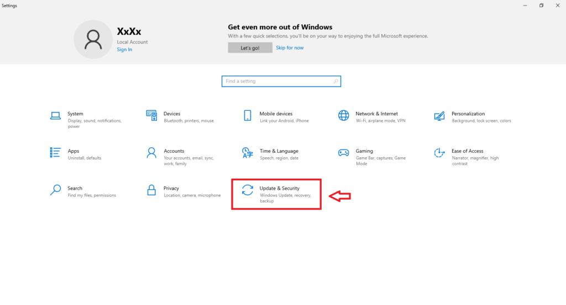Open the Gaming category title
This screenshot has height=305, width=566.
click(364, 151)
